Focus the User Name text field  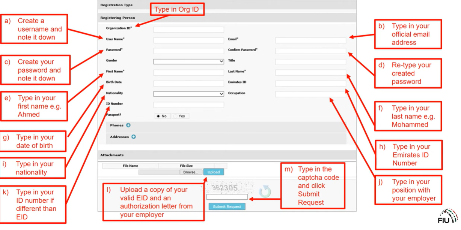point(188,40)
